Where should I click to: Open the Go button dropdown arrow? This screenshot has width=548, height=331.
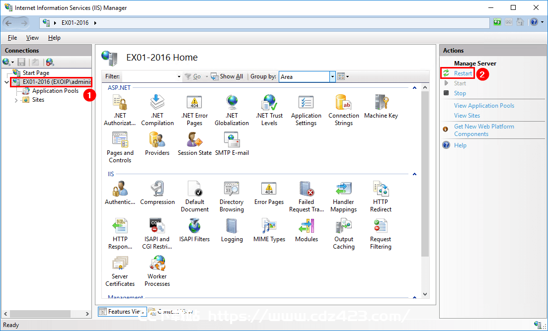207,76
